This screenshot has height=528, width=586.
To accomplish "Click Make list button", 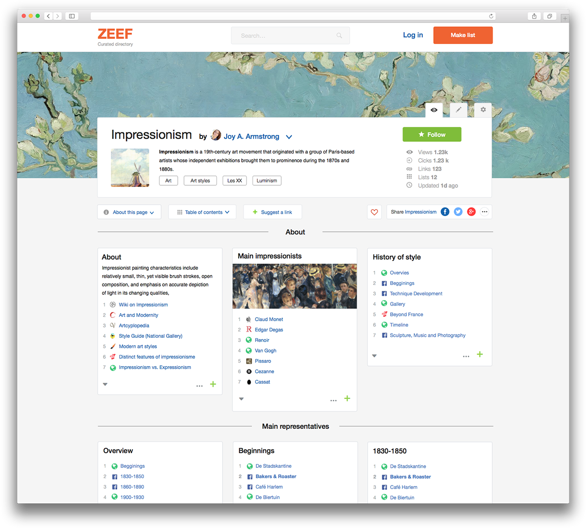I will [463, 35].
